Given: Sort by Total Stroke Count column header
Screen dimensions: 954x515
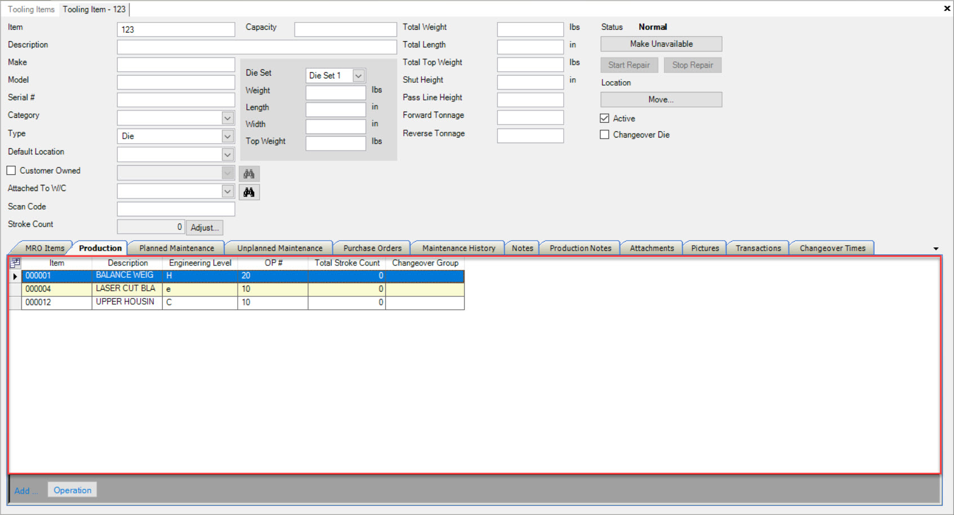Looking at the screenshot, I should [347, 263].
